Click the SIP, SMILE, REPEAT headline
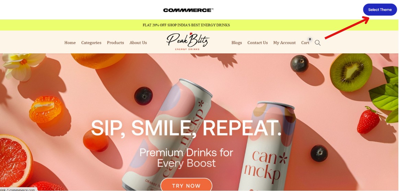 [186, 127]
